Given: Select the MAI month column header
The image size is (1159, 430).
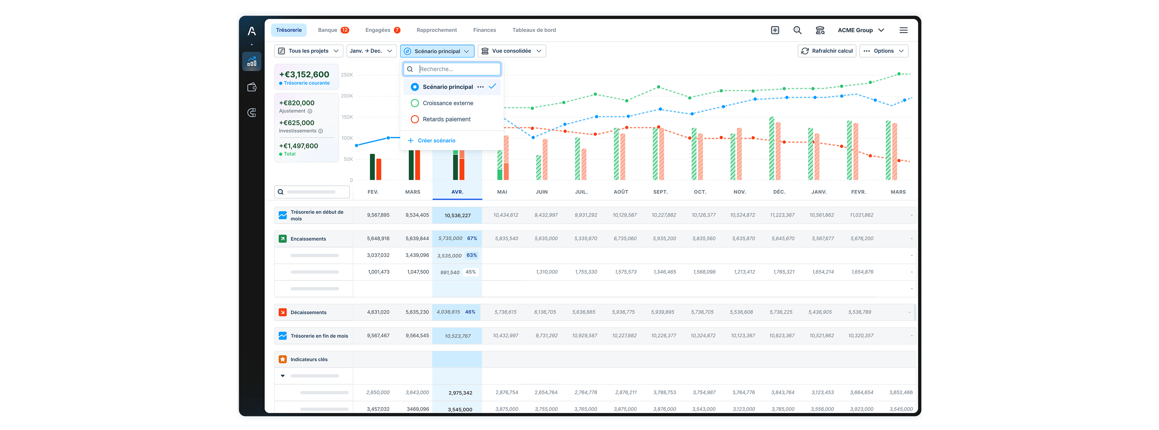Looking at the screenshot, I should pos(502,192).
